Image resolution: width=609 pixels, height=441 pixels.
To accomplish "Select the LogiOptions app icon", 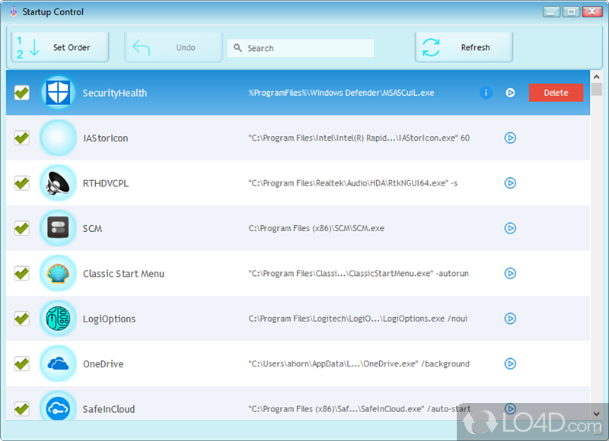I will [x=59, y=319].
